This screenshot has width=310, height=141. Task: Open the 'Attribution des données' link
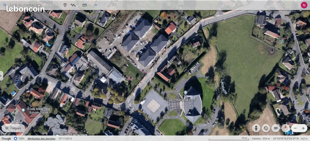[41, 139]
